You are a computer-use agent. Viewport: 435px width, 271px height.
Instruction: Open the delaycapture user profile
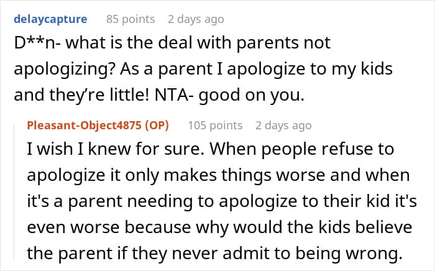48,19
